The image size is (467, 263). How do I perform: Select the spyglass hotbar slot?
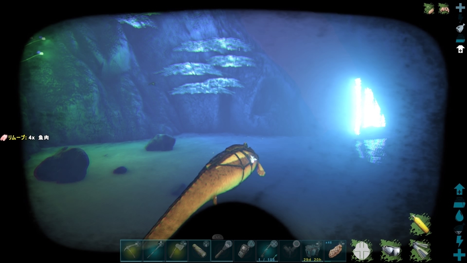coord(199,251)
